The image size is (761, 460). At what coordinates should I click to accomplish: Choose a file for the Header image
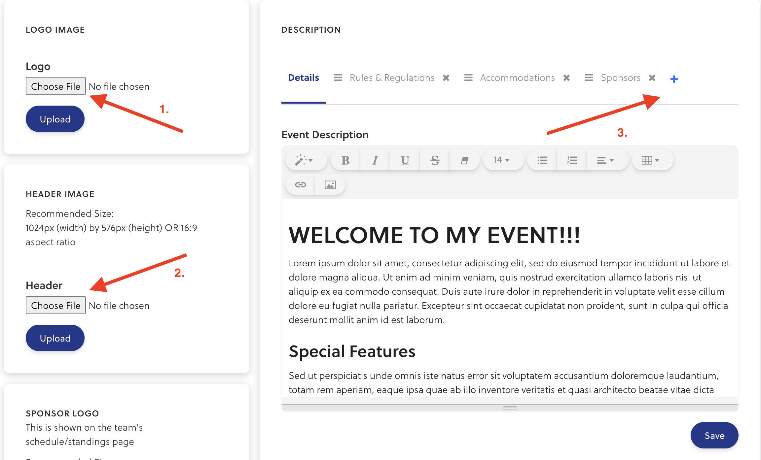[x=55, y=305]
